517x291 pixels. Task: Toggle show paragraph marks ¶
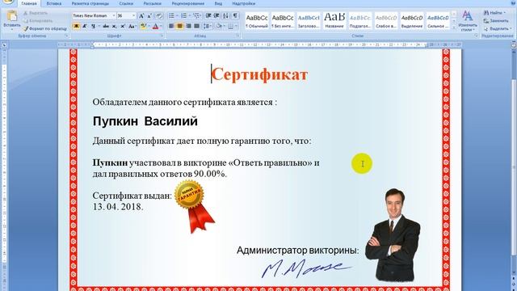coord(235,15)
